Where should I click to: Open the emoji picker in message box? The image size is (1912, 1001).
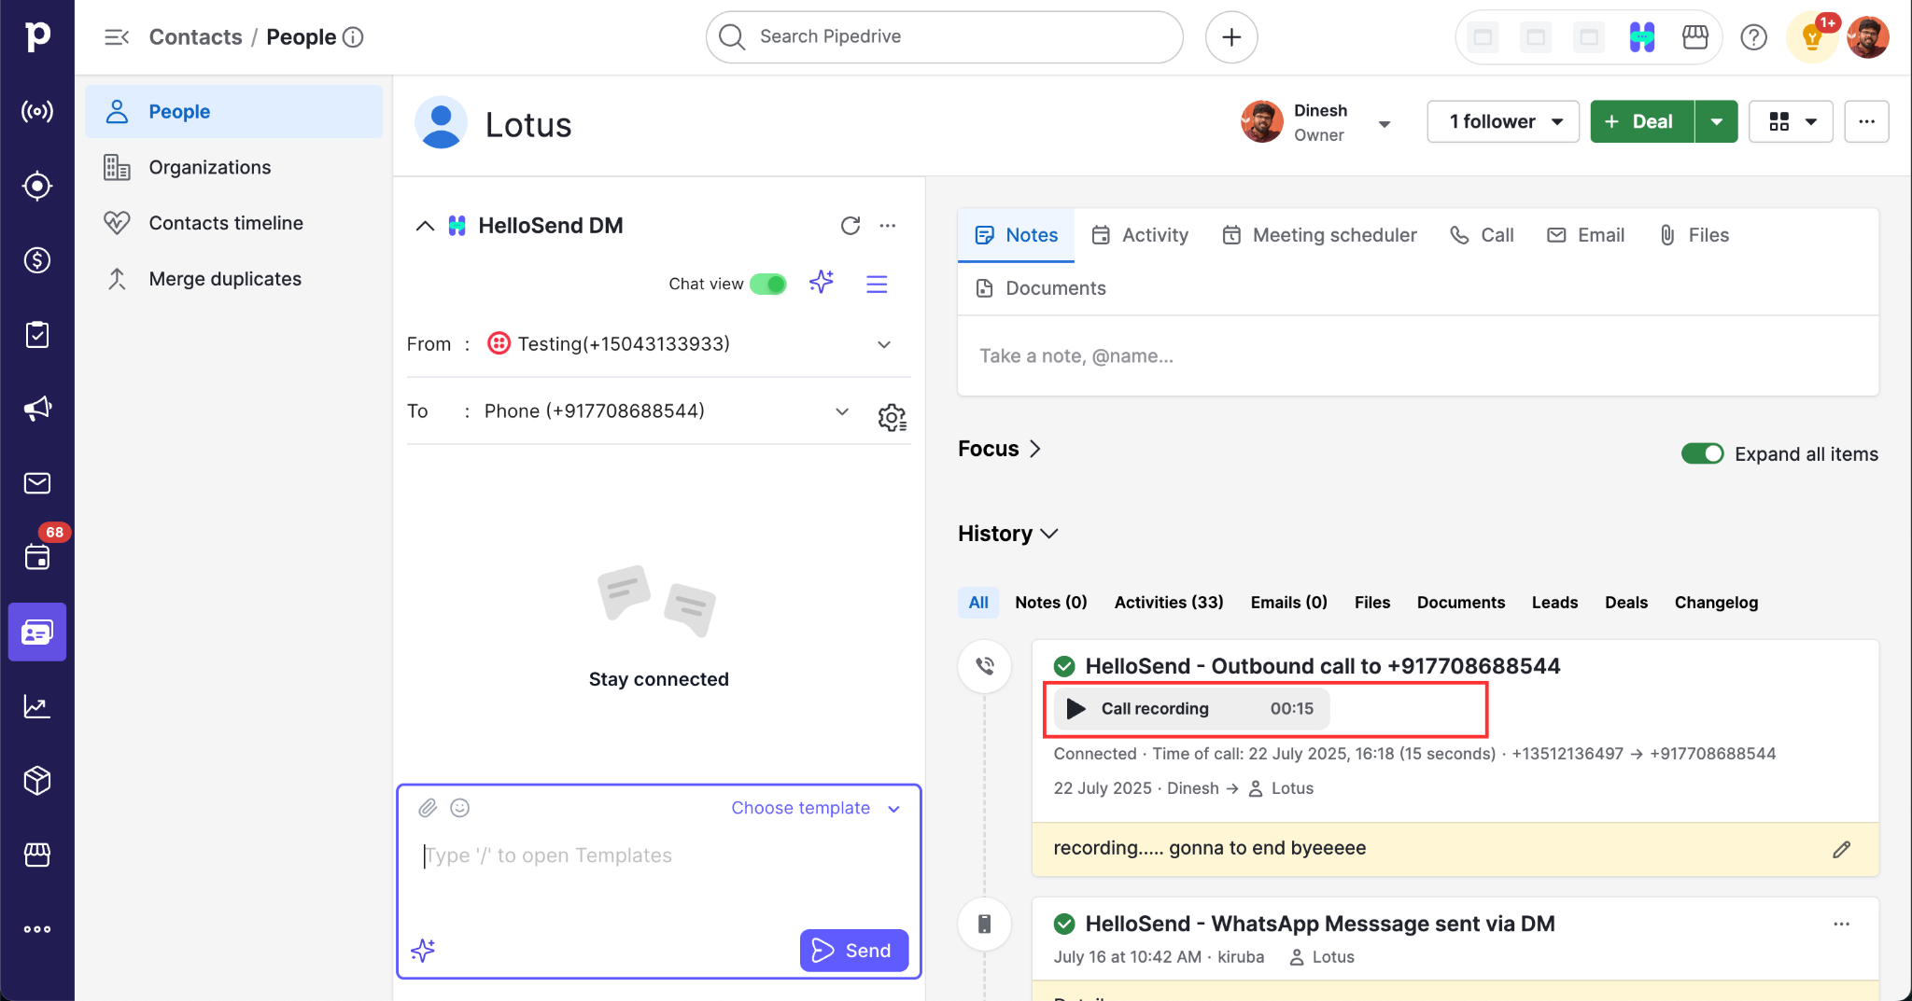[460, 808]
